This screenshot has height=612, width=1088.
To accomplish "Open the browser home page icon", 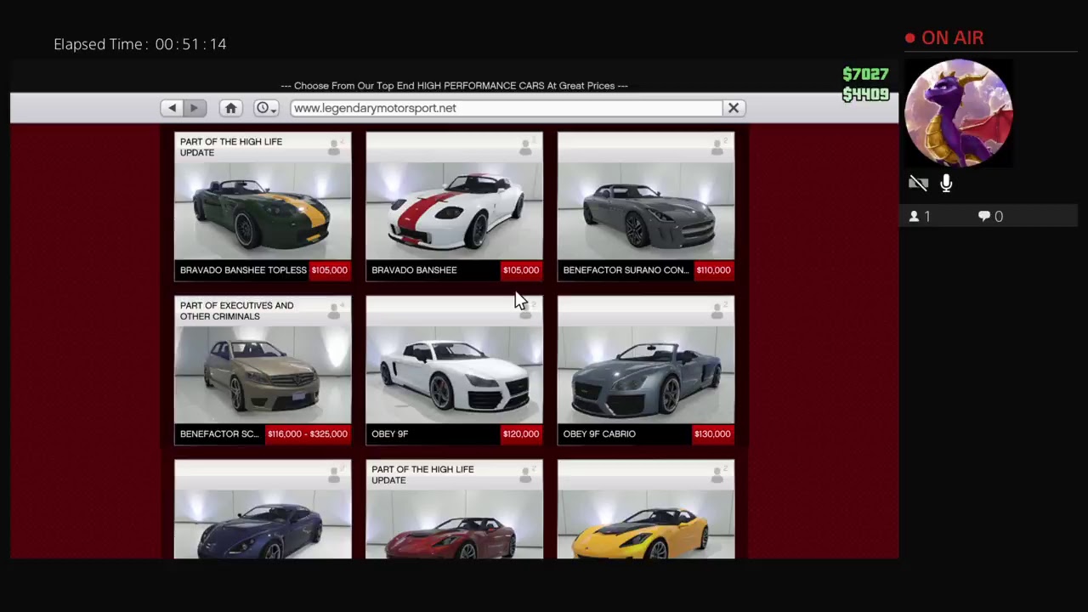I will coord(230,108).
